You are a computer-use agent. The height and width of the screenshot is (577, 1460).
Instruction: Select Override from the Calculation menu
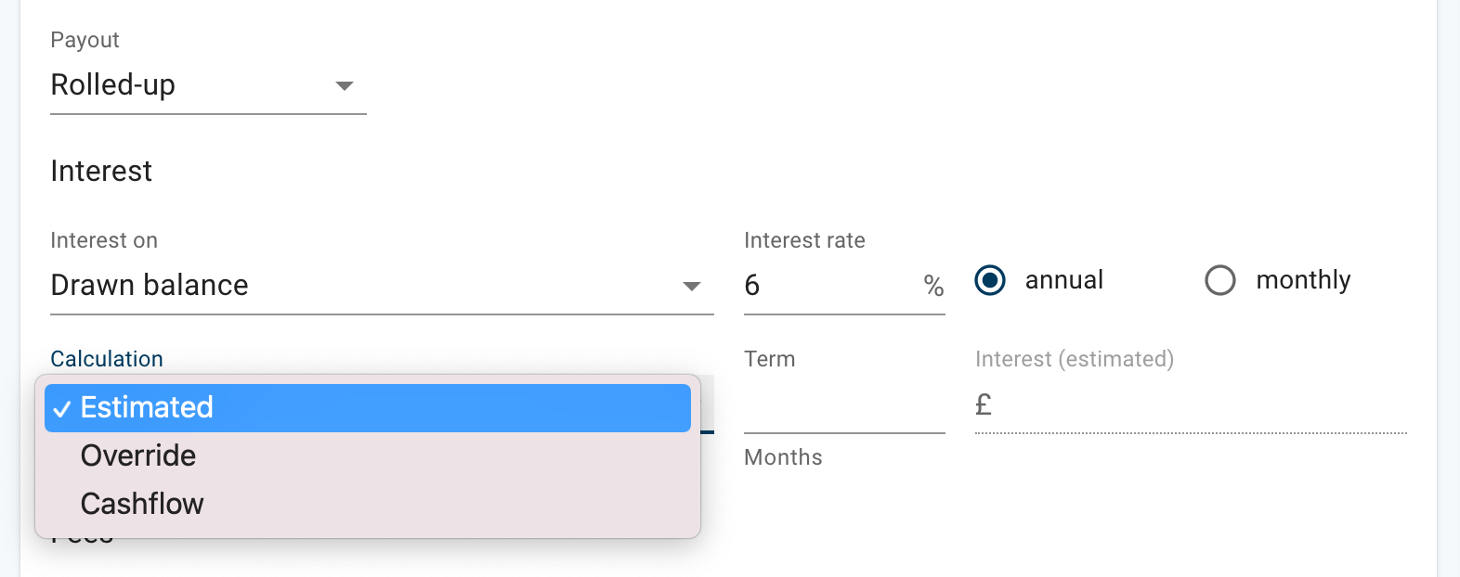click(137, 455)
